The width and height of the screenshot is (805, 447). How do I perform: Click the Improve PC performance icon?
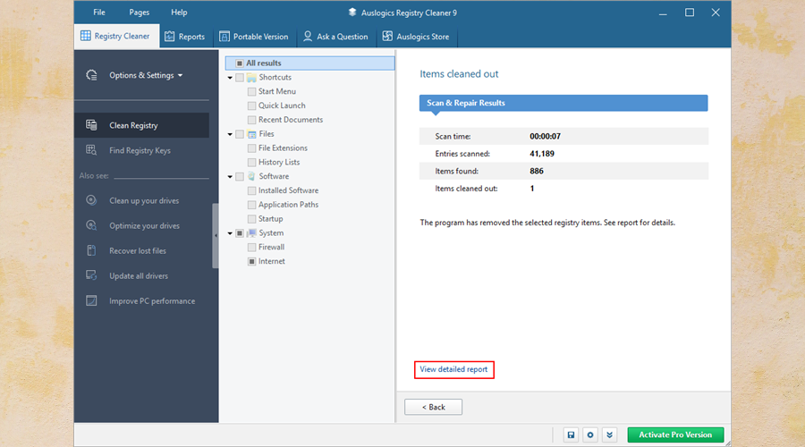click(91, 300)
